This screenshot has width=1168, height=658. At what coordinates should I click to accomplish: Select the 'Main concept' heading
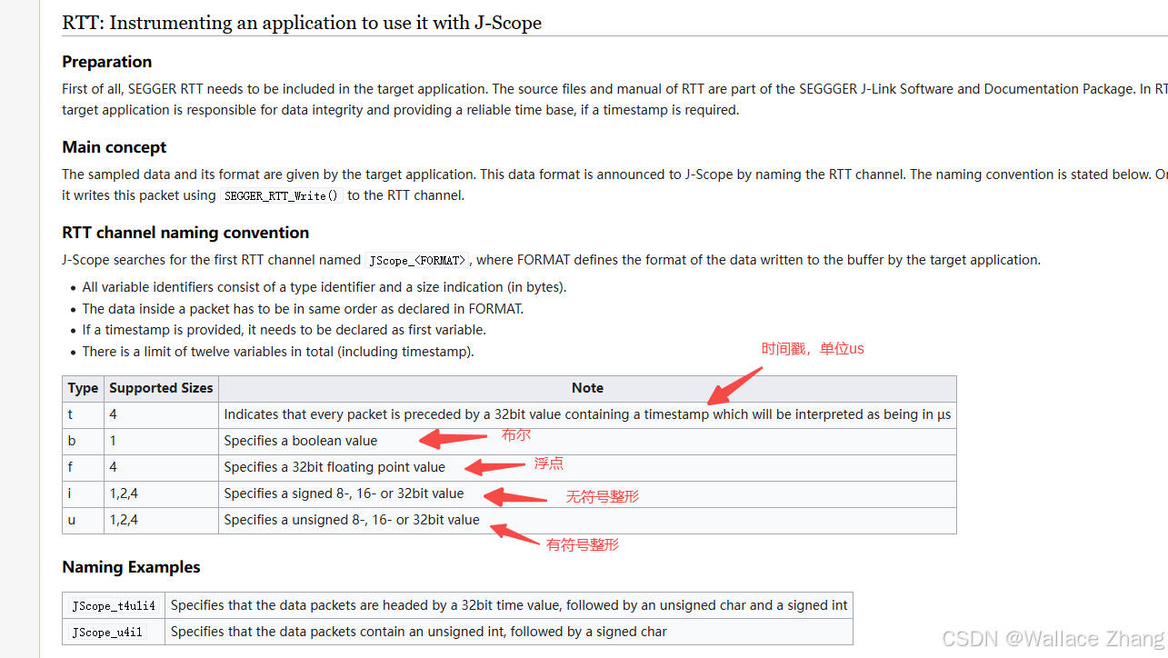pyautogui.click(x=115, y=147)
